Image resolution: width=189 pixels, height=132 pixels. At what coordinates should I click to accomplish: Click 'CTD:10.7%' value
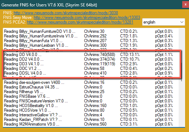(x=130, y=59)
